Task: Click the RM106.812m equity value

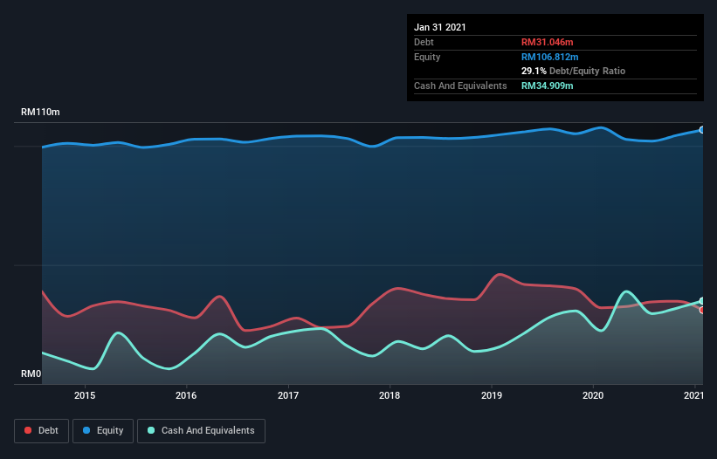Action: click(550, 57)
